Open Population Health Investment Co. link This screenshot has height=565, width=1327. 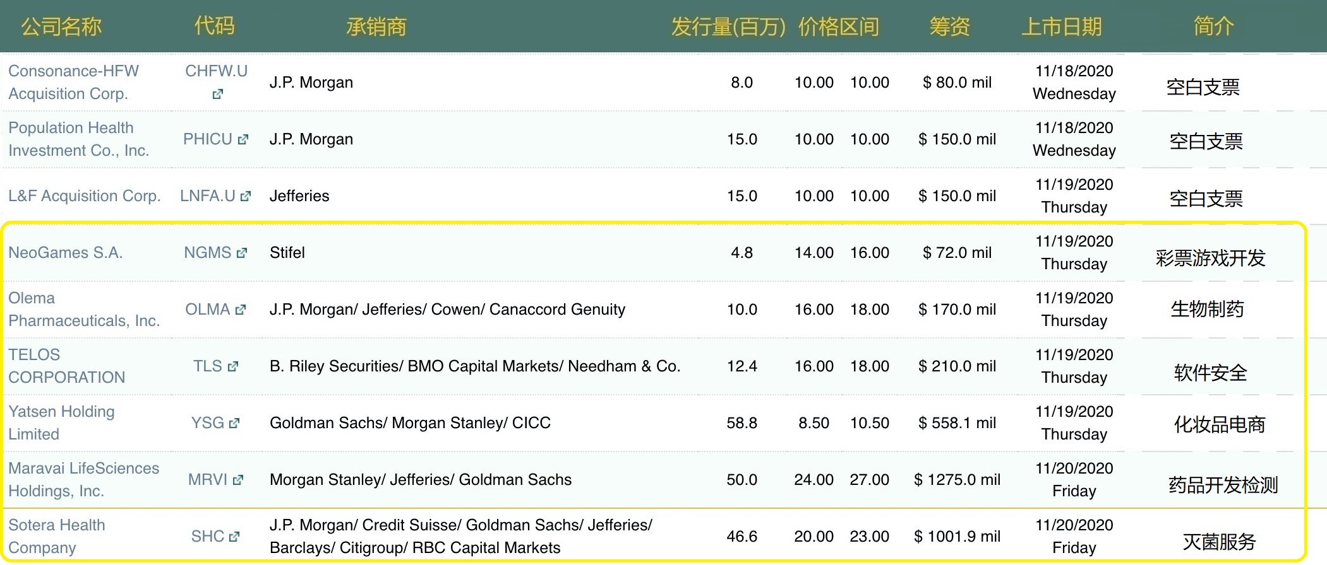78,139
